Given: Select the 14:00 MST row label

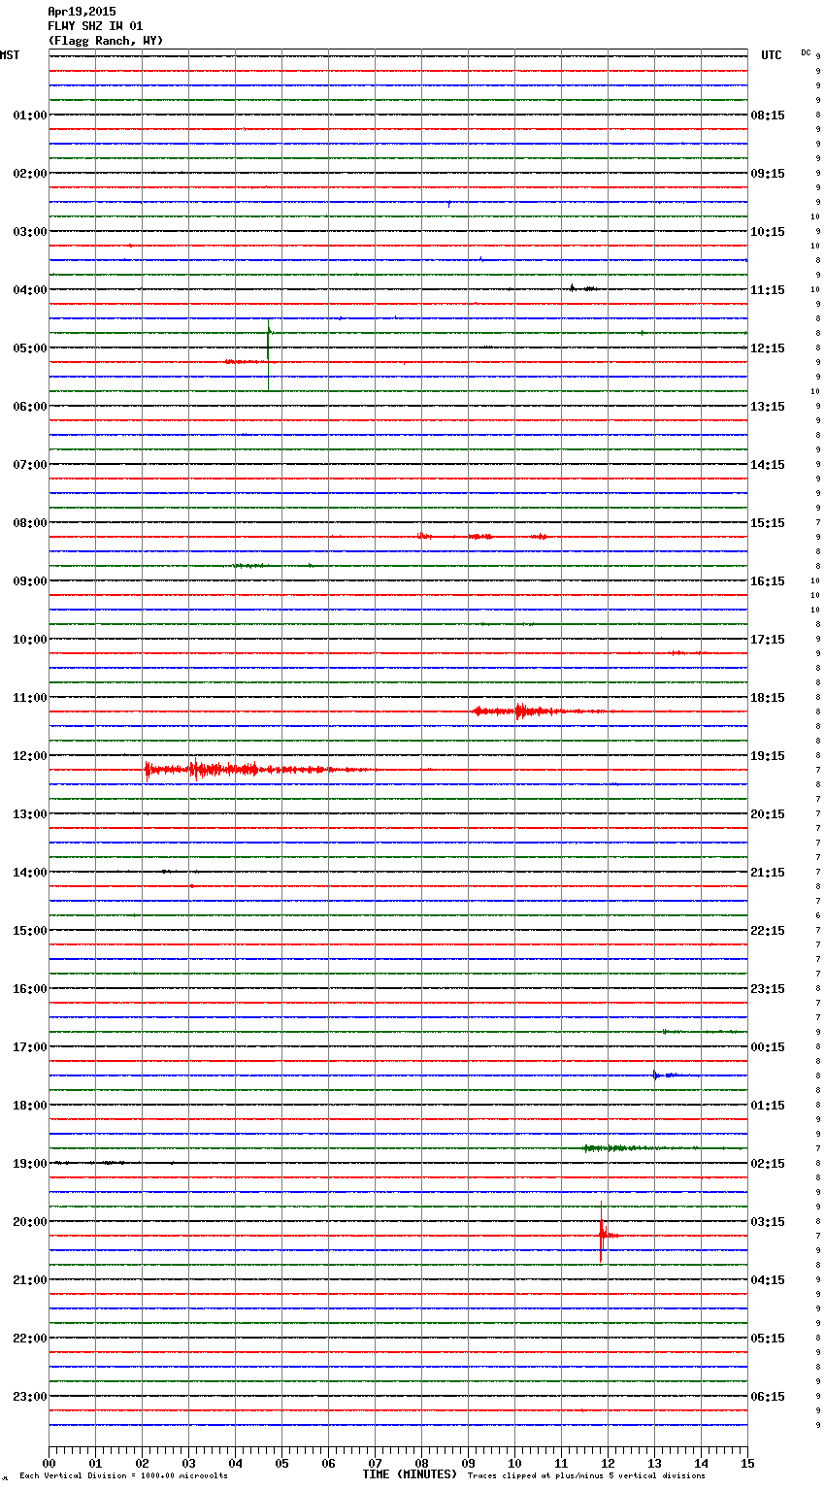Looking at the screenshot, I should [x=30, y=873].
